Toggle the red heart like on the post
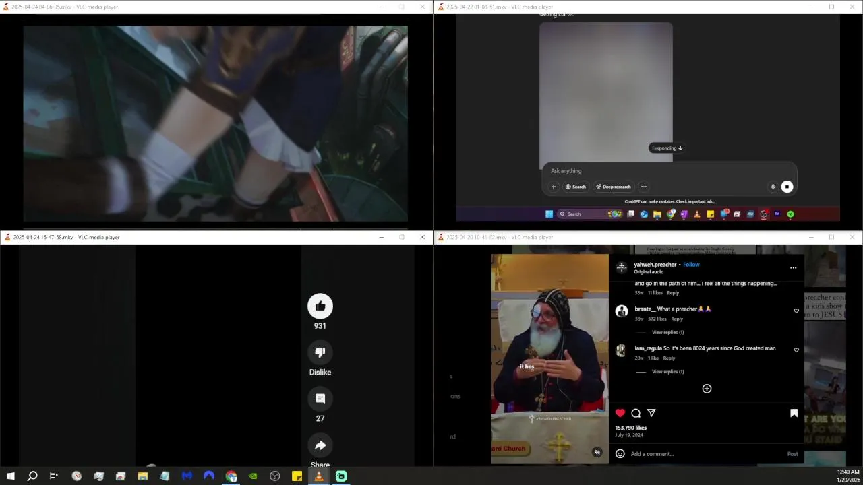Image resolution: width=863 pixels, height=485 pixels. (620, 413)
